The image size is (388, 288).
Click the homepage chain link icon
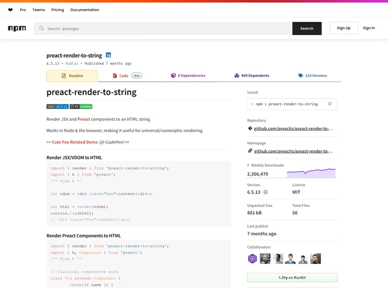[250, 151]
